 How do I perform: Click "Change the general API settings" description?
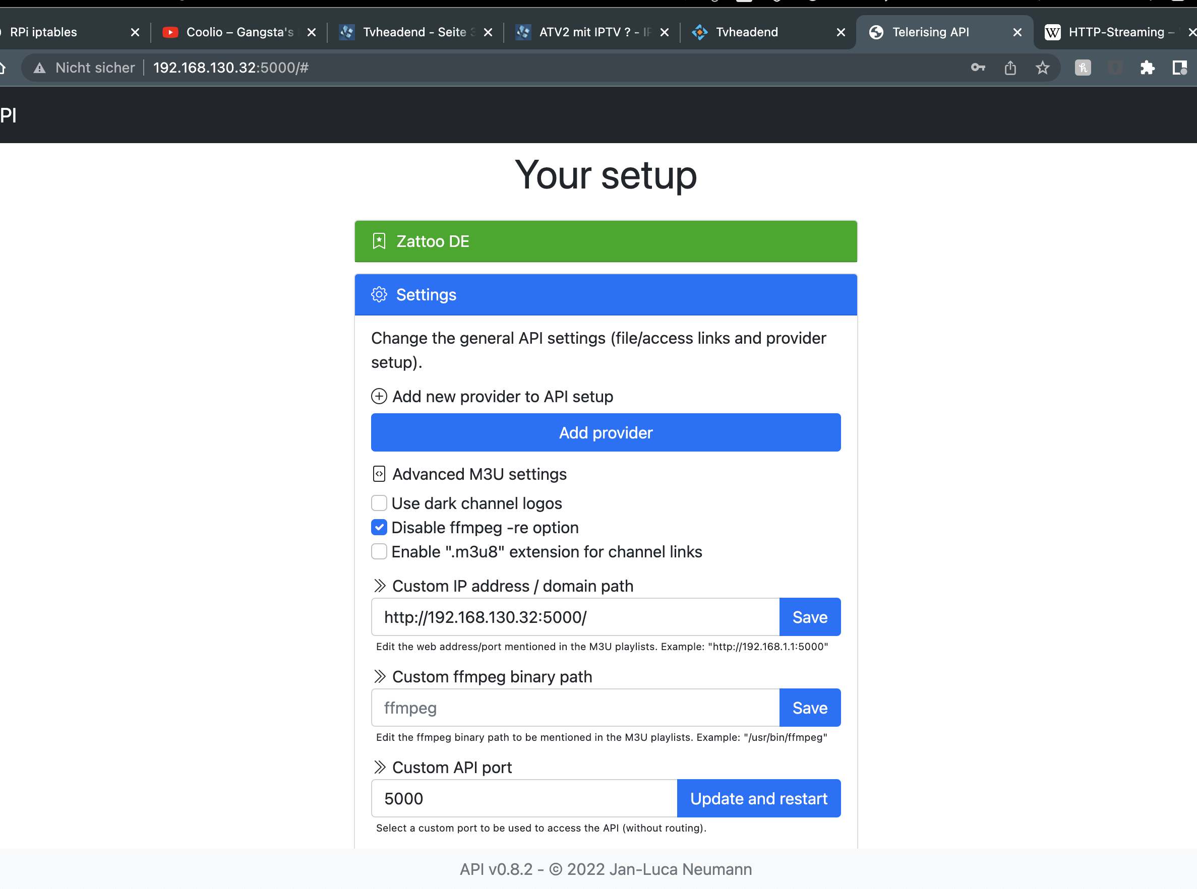(599, 350)
